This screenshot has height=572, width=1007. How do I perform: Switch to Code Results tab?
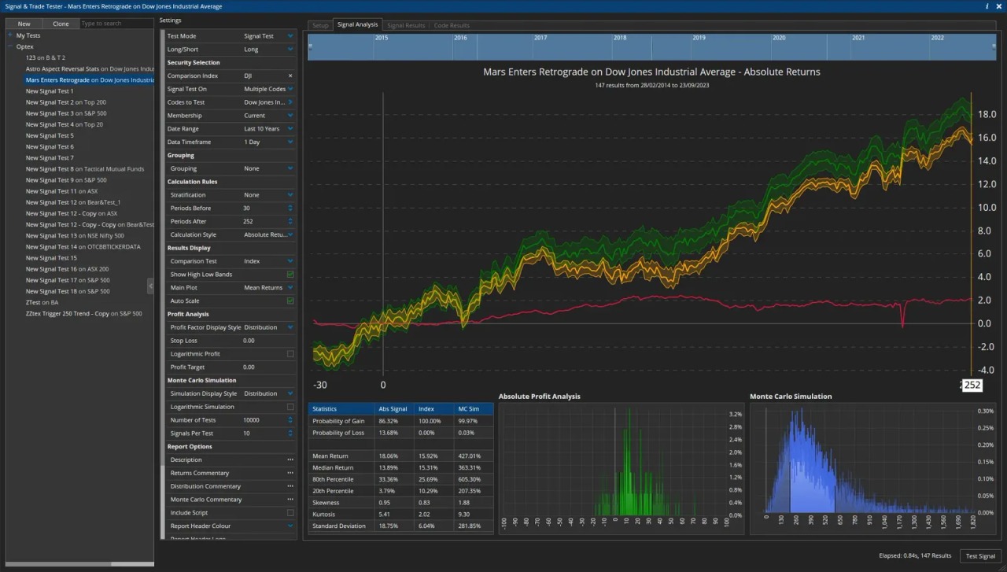[x=452, y=25]
